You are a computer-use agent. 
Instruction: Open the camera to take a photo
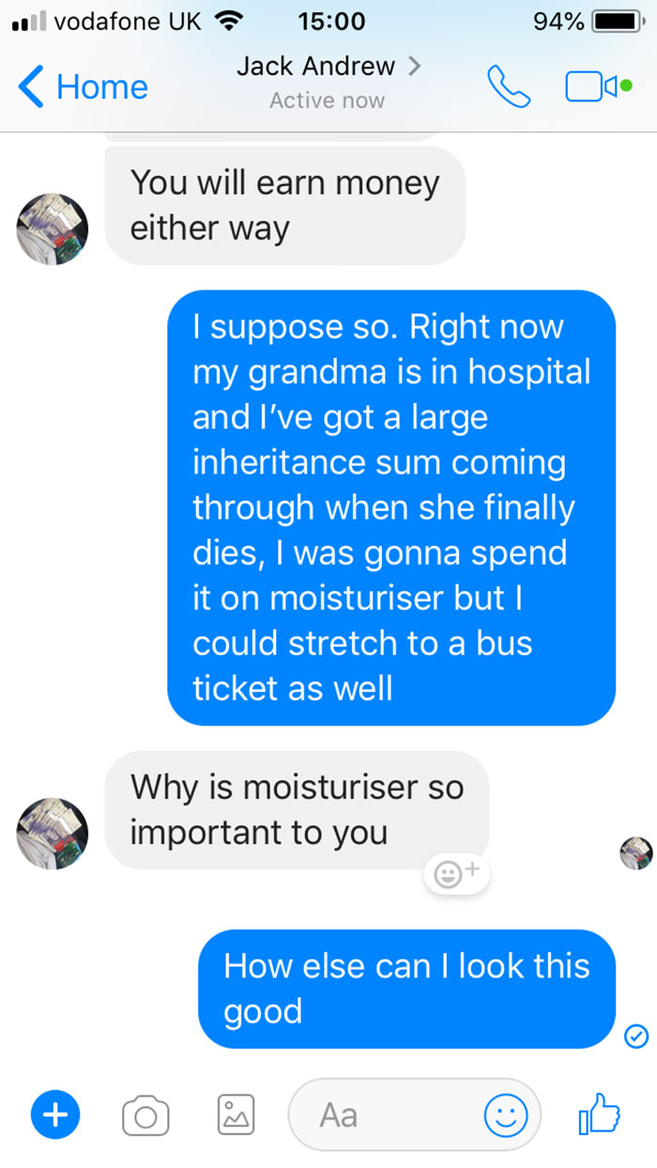145,1115
